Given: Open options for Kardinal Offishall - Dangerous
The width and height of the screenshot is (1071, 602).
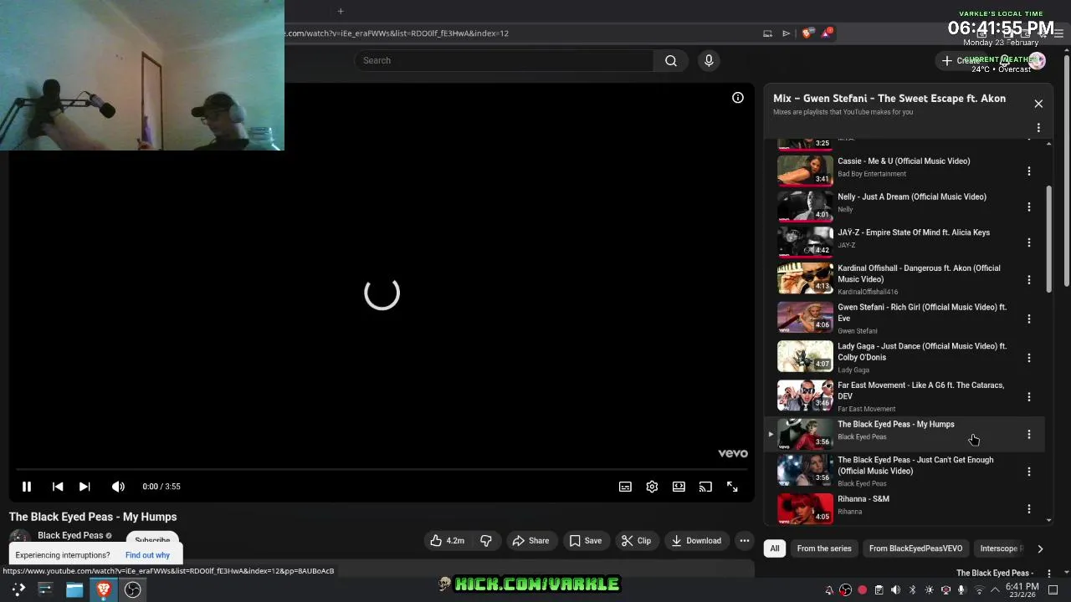Looking at the screenshot, I should [x=1029, y=279].
